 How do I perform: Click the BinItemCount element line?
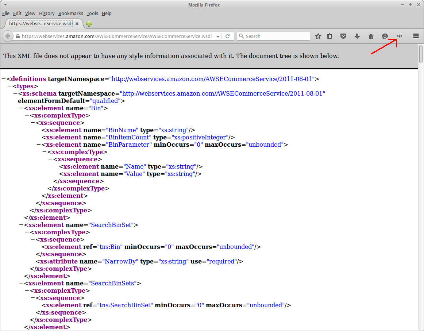[138, 137]
